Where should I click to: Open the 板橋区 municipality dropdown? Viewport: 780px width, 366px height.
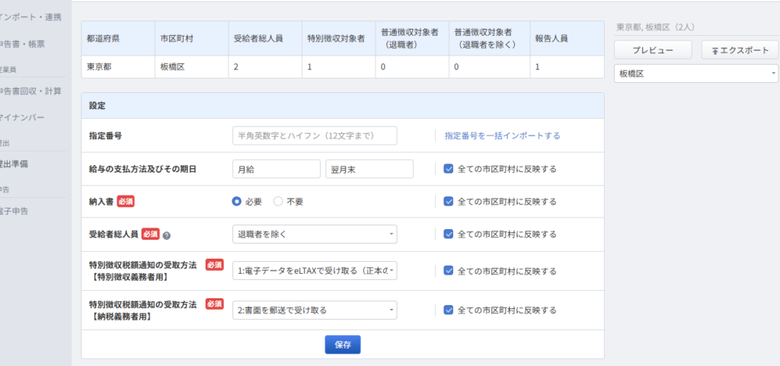pos(695,74)
